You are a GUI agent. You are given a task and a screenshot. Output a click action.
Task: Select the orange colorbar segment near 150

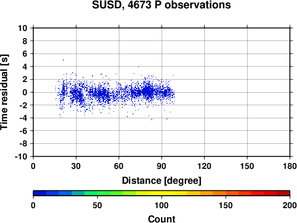click(226, 193)
